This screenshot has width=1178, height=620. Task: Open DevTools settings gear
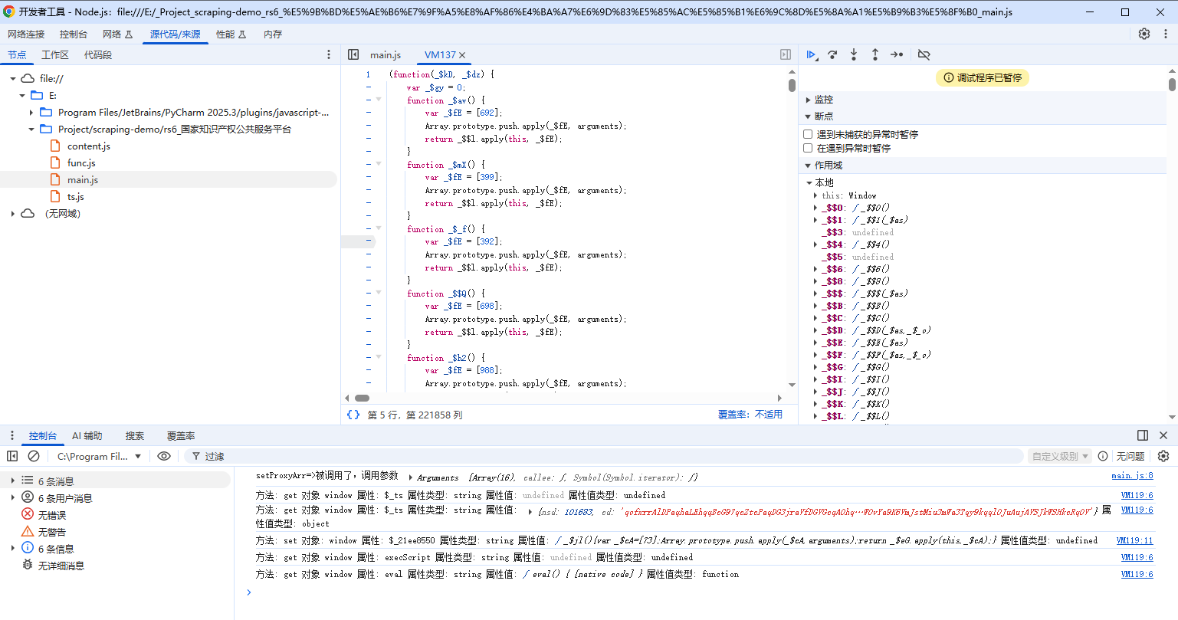pos(1144,34)
